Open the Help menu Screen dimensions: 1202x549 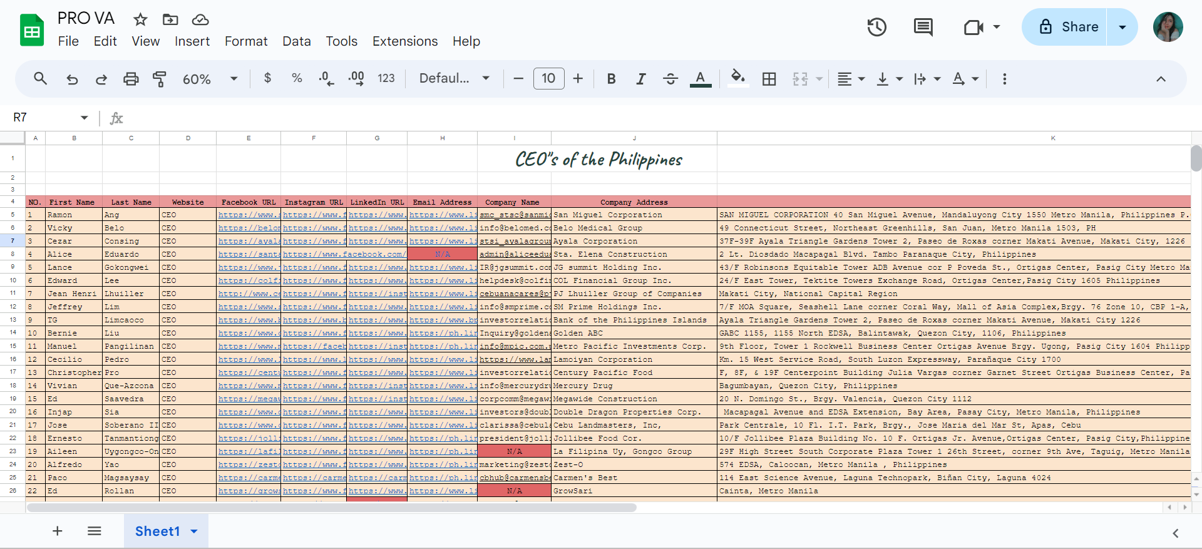click(x=466, y=41)
